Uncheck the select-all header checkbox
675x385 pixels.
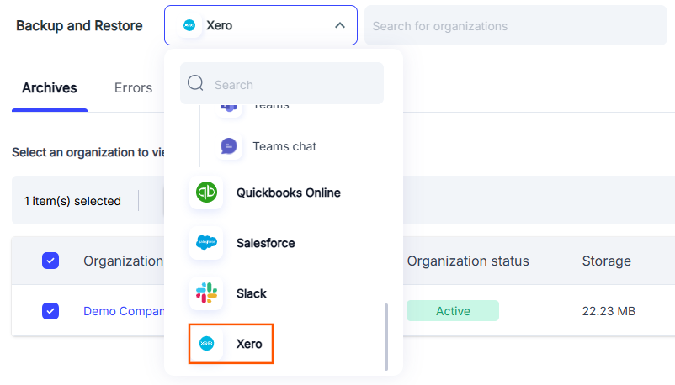click(50, 261)
